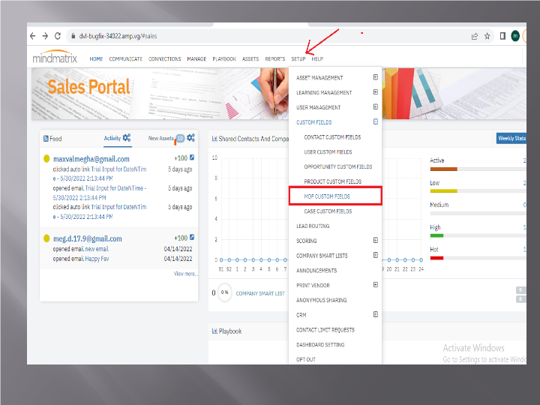Click the mindmatrix logo
Screen dimensions: 540x405
(x=57, y=58)
